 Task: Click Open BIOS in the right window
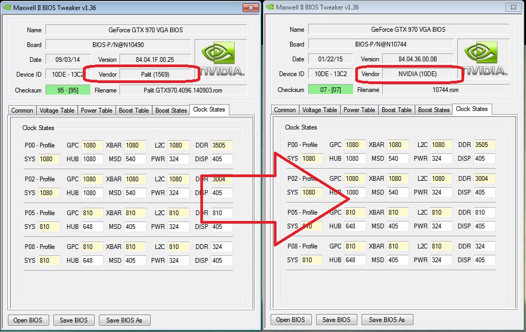(291, 320)
